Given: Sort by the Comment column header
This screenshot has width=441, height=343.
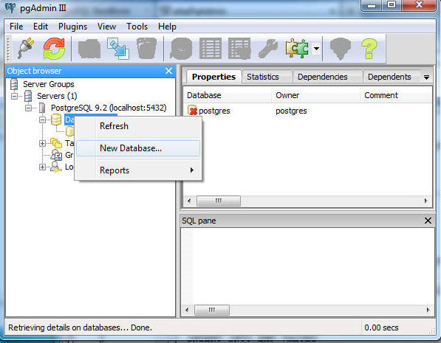Looking at the screenshot, I should point(396,95).
